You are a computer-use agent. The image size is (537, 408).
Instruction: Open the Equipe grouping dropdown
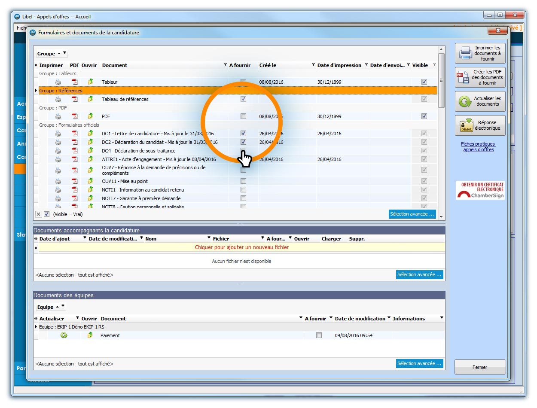point(58,307)
